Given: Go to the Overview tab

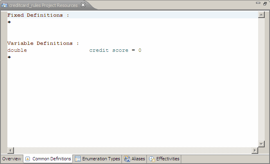Looking at the screenshot, I should click(11, 159).
